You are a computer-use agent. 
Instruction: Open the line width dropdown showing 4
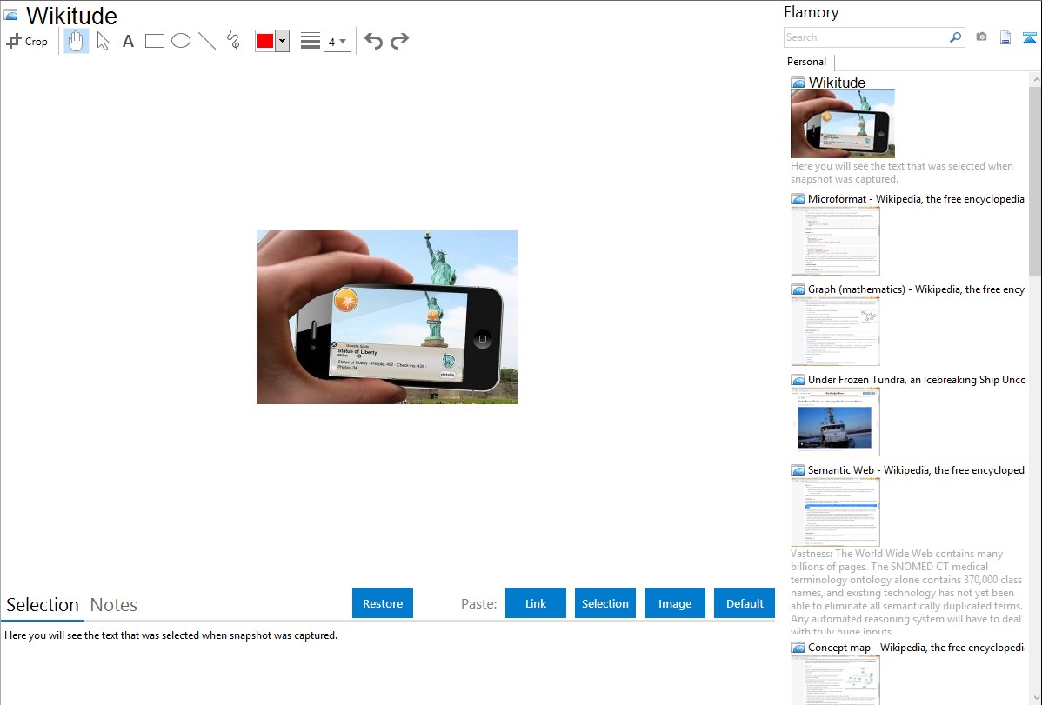click(x=337, y=41)
